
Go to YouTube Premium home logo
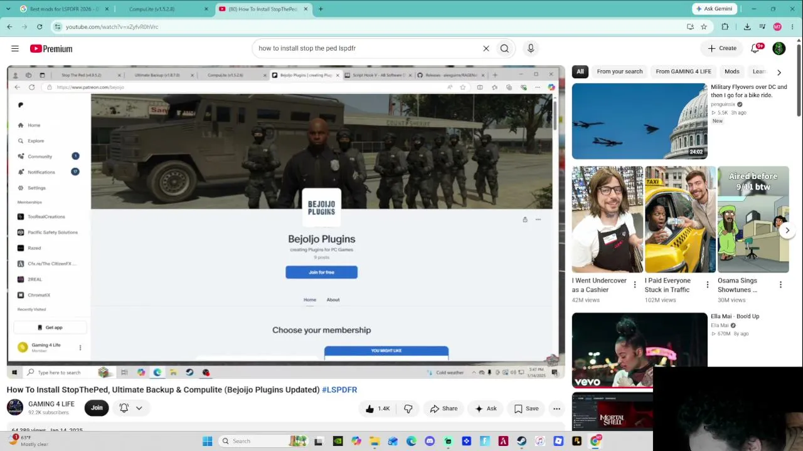coord(51,48)
